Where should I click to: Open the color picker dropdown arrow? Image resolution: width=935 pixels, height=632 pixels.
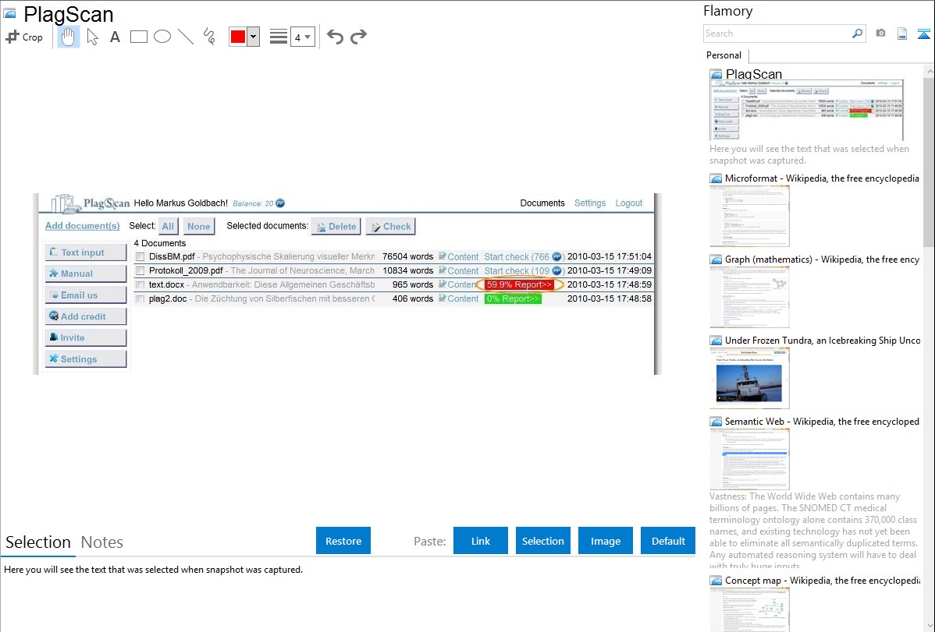pos(254,37)
